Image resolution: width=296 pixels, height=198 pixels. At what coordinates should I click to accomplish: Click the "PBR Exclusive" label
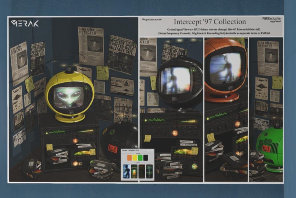tap(271, 18)
